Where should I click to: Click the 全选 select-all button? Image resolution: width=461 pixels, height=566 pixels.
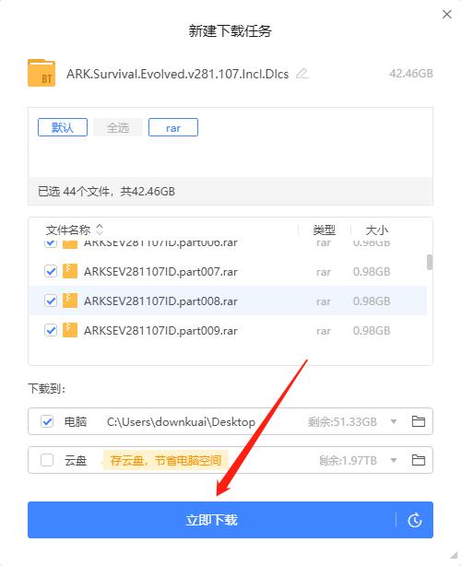[118, 127]
